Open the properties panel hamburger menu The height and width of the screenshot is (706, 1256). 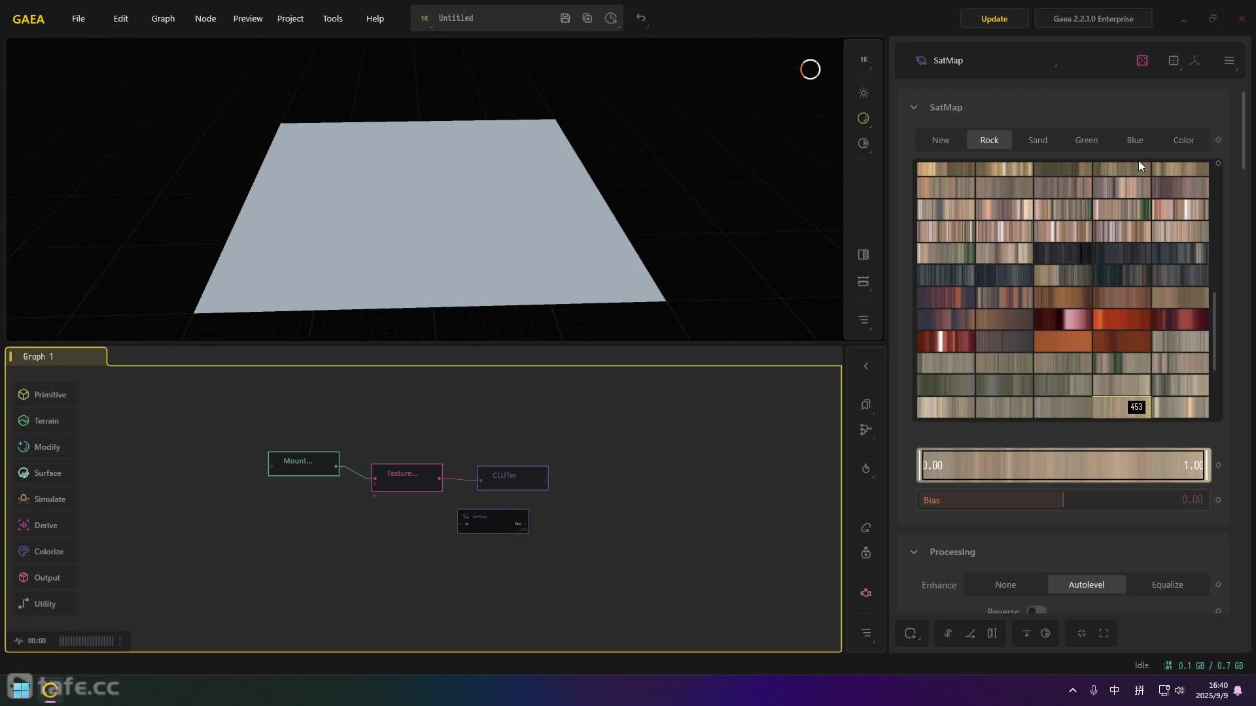pyautogui.click(x=1229, y=60)
